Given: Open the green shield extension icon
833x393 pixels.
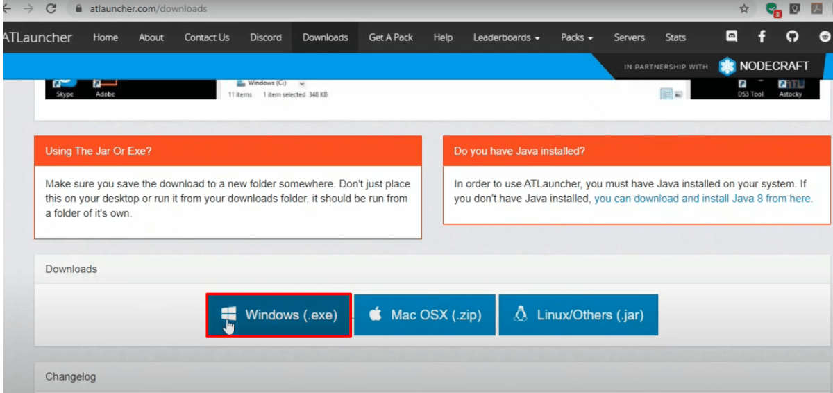Looking at the screenshot, I should pos(772,10).
